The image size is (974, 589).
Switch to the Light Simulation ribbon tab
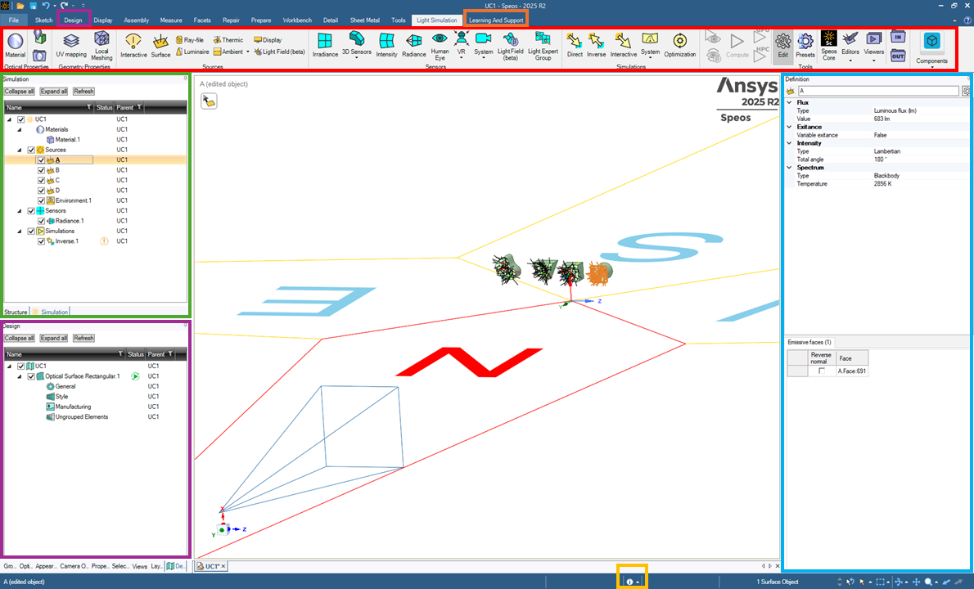tap(438, 20)
